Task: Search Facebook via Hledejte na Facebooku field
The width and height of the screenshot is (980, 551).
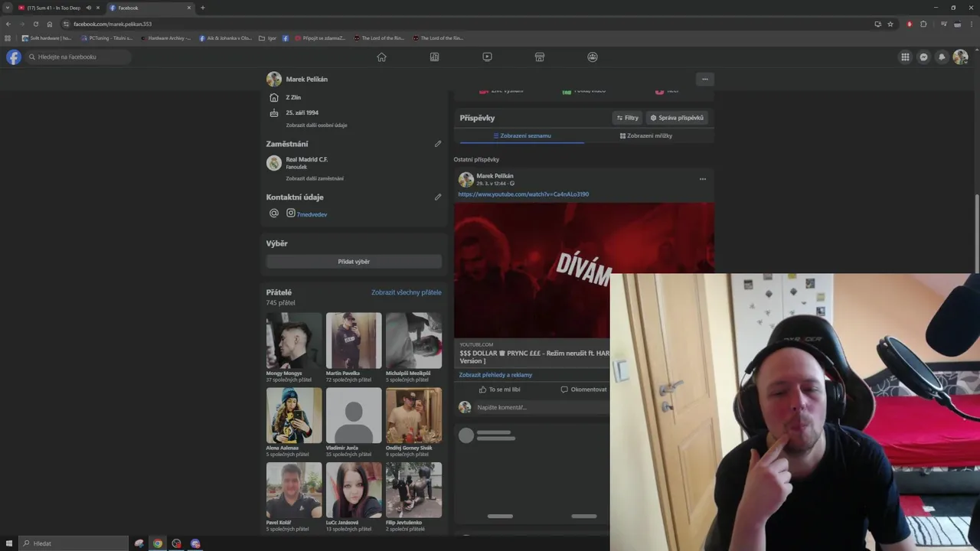Action: (78, 57)
